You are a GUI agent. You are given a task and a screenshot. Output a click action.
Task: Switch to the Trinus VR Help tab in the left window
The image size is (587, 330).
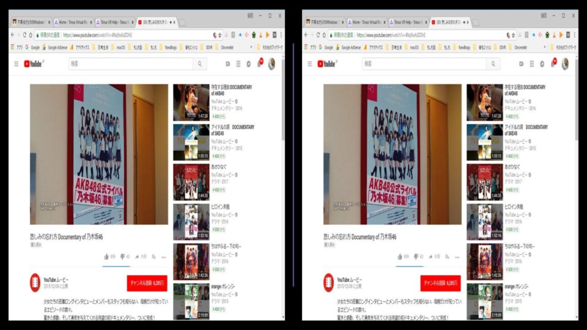click(x=114, y=22)
